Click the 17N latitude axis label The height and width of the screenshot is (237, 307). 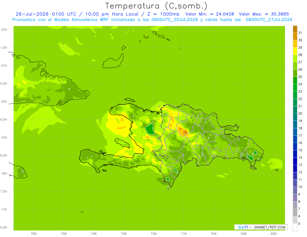[4, 209]
